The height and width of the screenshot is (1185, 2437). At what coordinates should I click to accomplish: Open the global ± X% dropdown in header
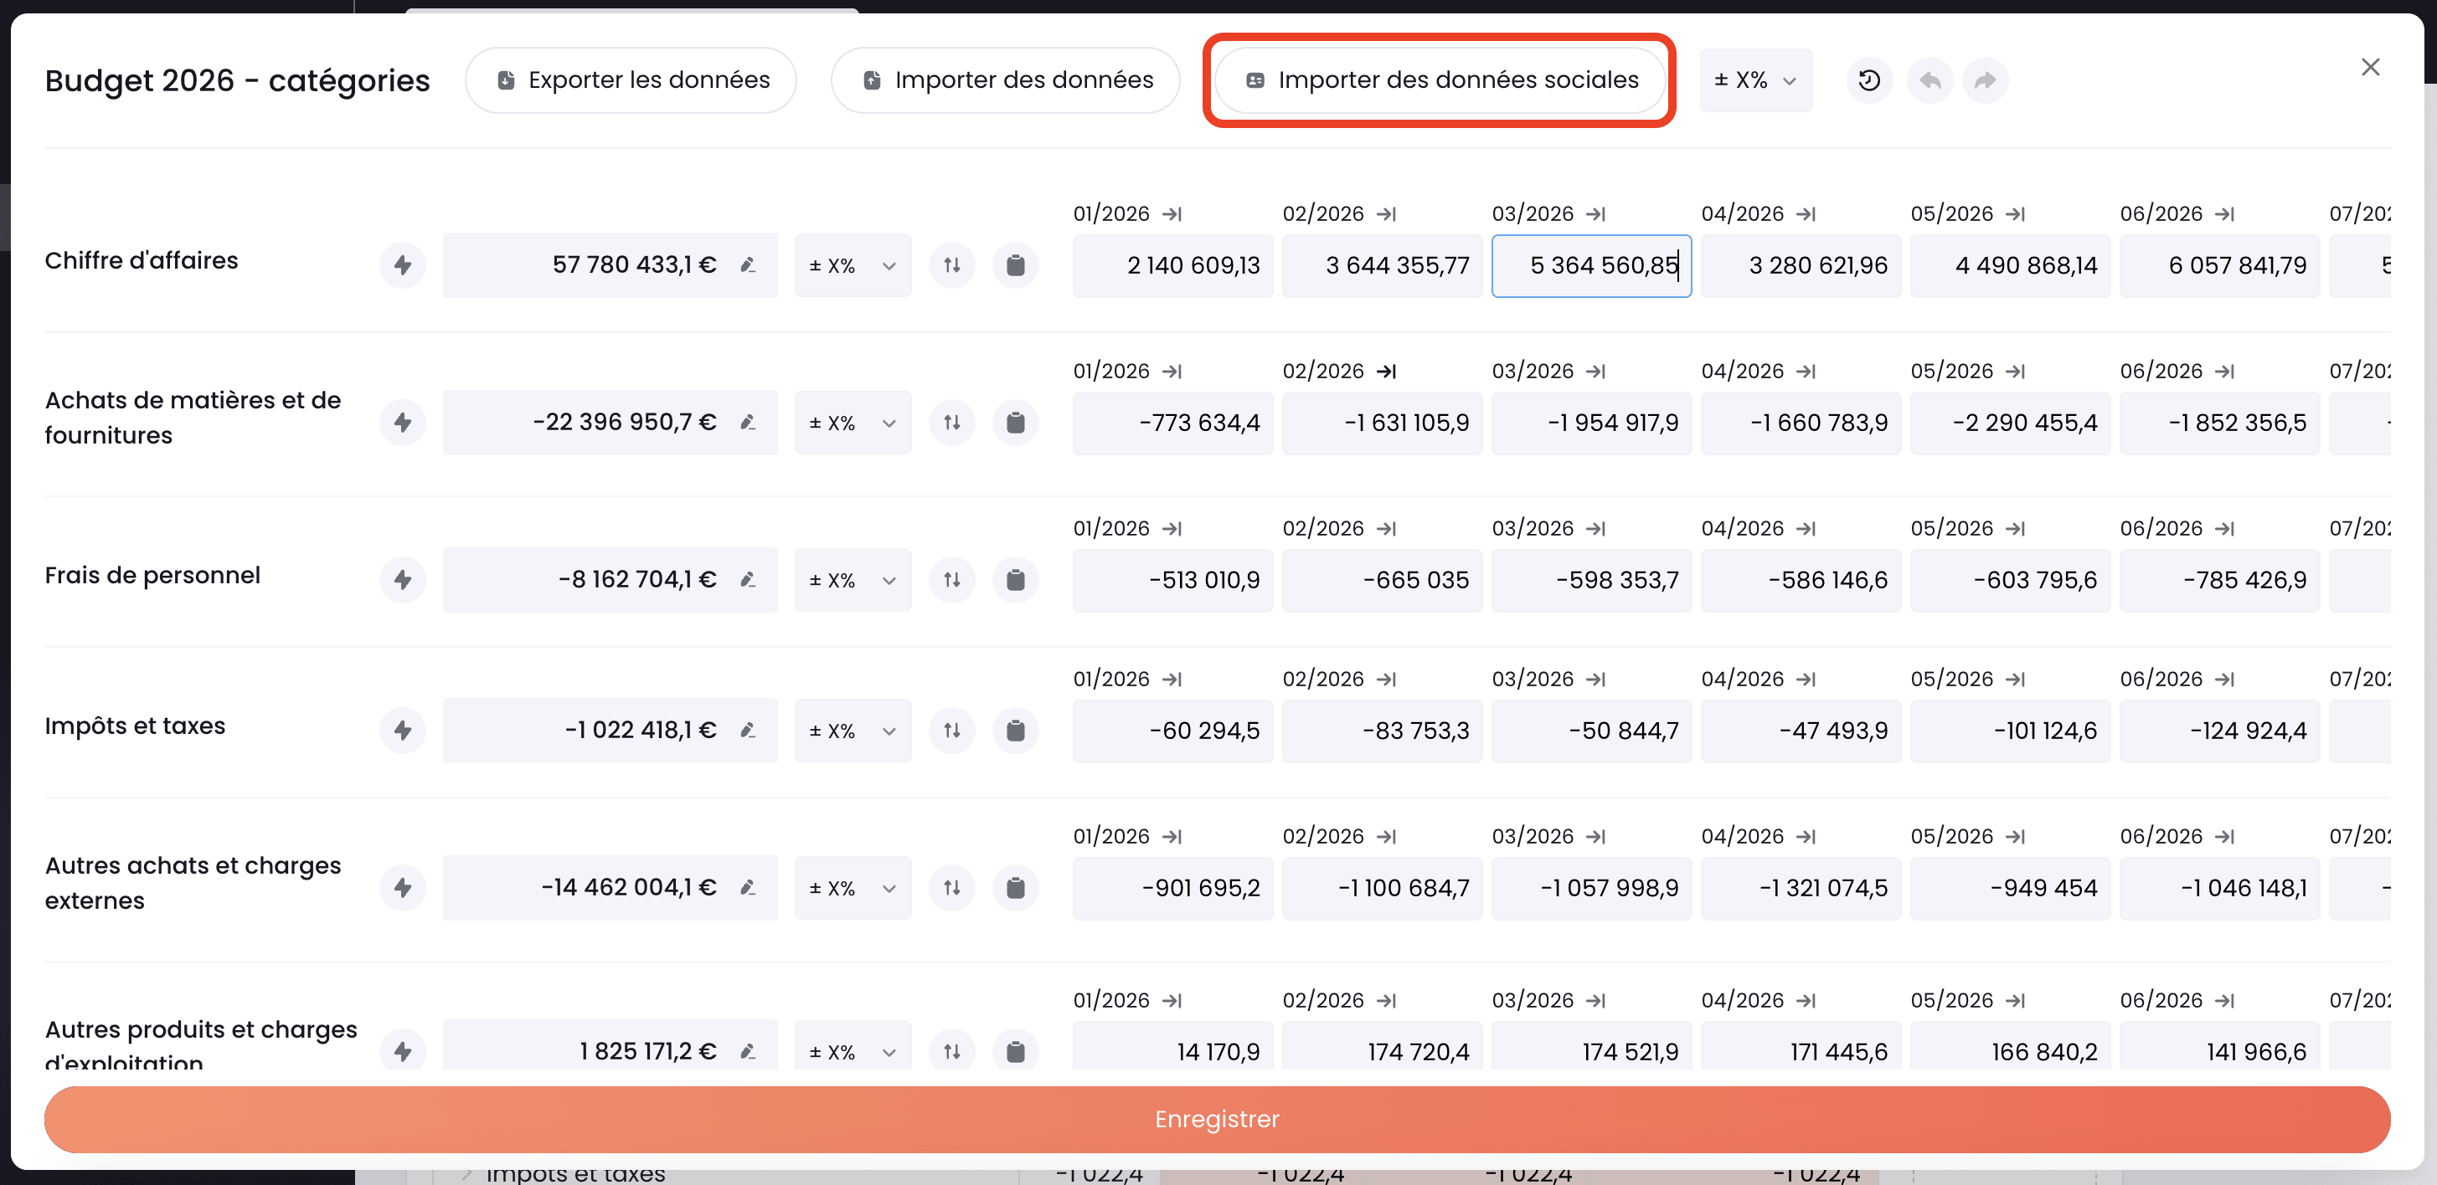tap(1755, 80)
